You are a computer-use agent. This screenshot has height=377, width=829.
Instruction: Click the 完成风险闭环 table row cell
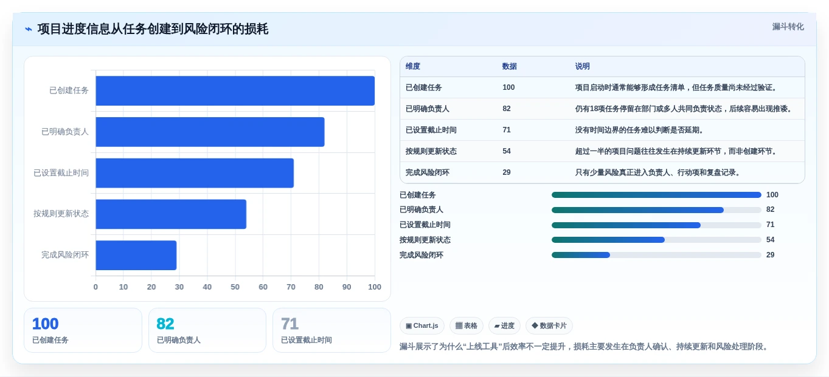click(428, 172)
